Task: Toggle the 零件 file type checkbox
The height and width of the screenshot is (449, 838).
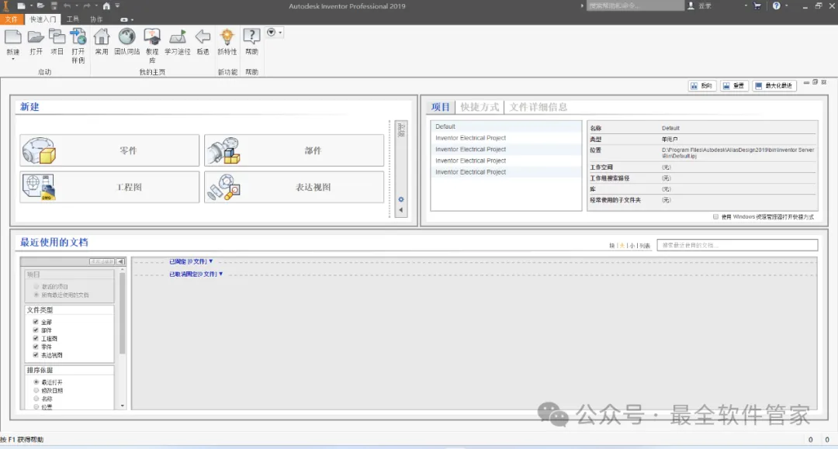Action: [36, 347]
